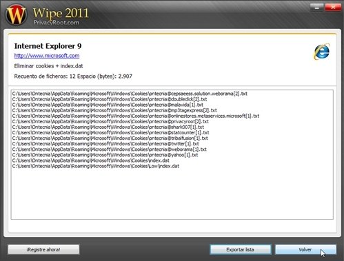344x261 pixels.
Task: Click the Wipe 2011 W logo icon
Action: 16,14
